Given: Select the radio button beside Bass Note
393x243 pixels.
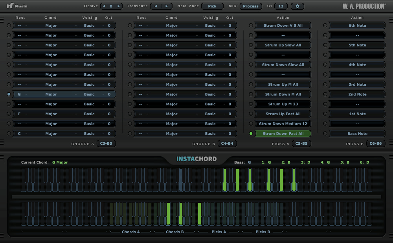Looking at the screenshot, I should click(x=325, y=134).
